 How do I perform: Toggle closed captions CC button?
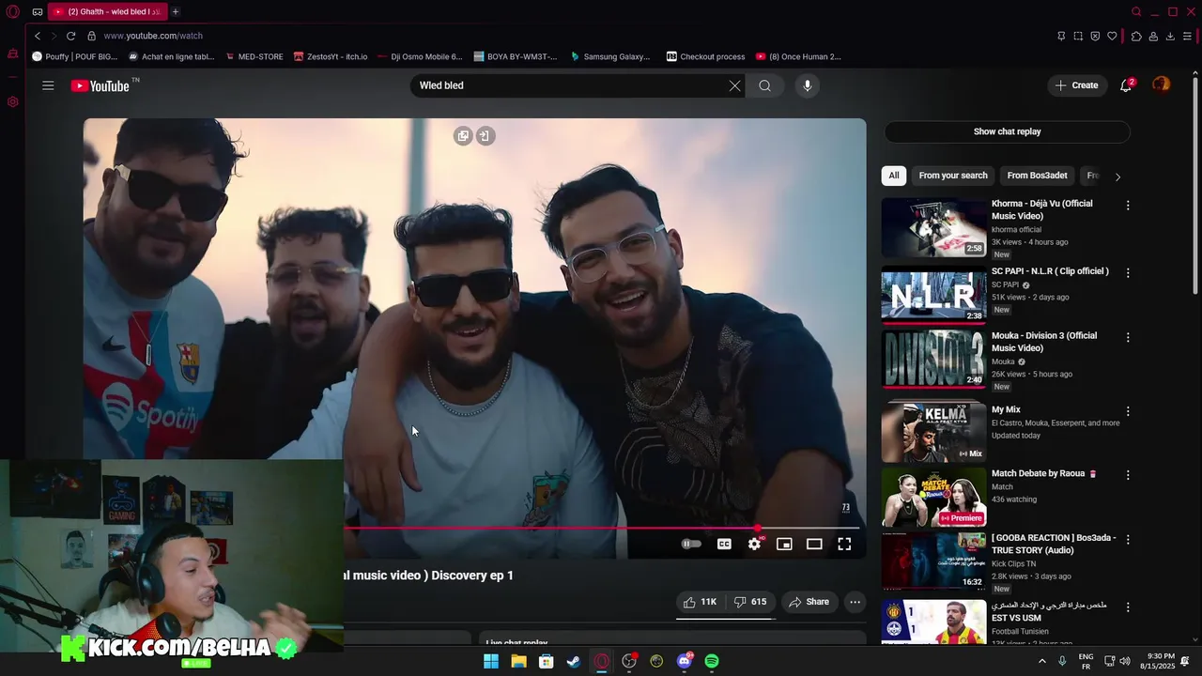pyautogui.click(x=724, y=544)
